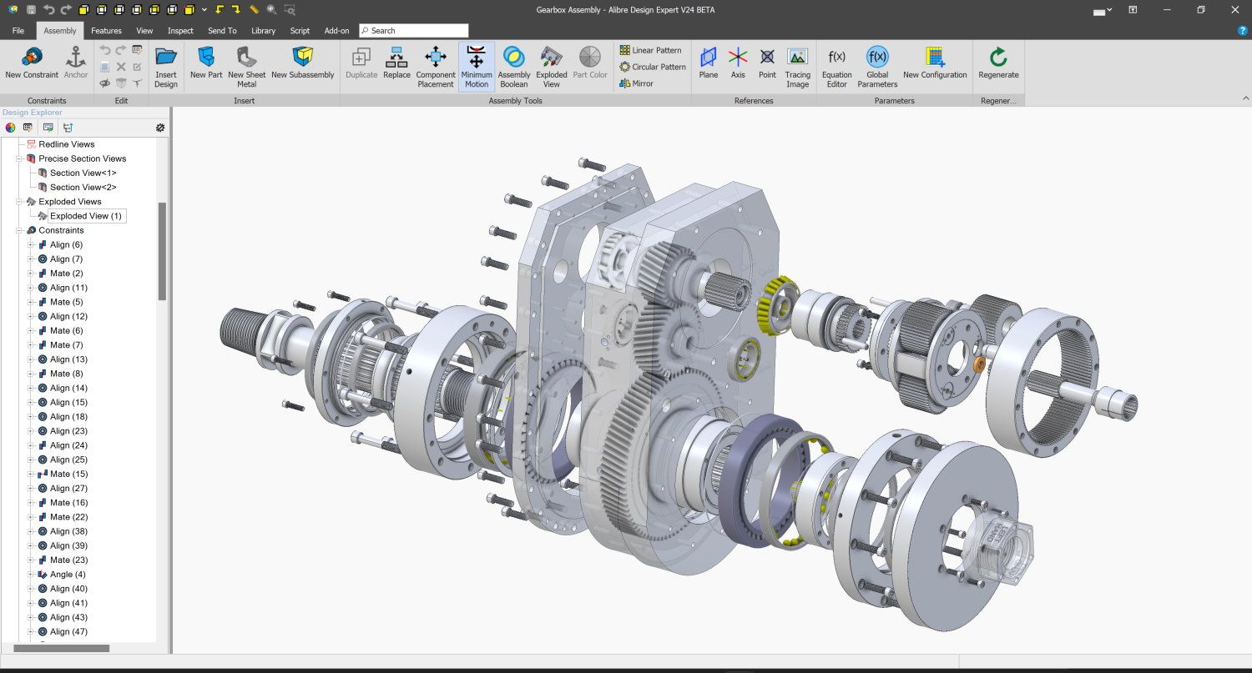The image size is (1252, 673).
Task: Open the Insert Design tool
Action: (x=166, y=67)
